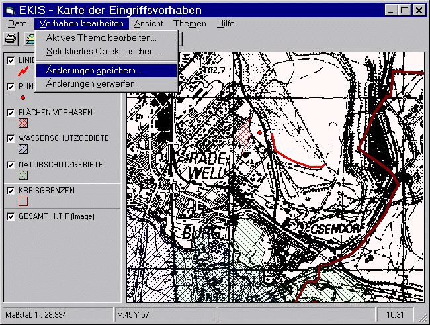Screen dimensions: 430x325
Task: Expand the Themen menu
Action: (x=190, y=23)
